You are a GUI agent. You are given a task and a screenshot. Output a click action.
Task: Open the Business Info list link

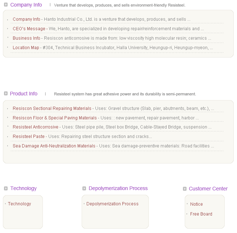coord(26,38)
